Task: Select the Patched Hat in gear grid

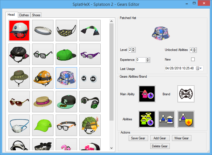Action: [66, 78]
